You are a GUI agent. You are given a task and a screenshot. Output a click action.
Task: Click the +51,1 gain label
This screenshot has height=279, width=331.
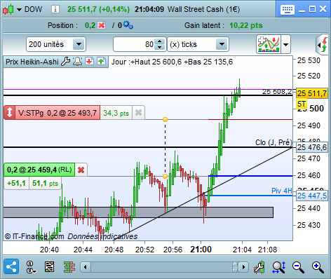[16, 183]
